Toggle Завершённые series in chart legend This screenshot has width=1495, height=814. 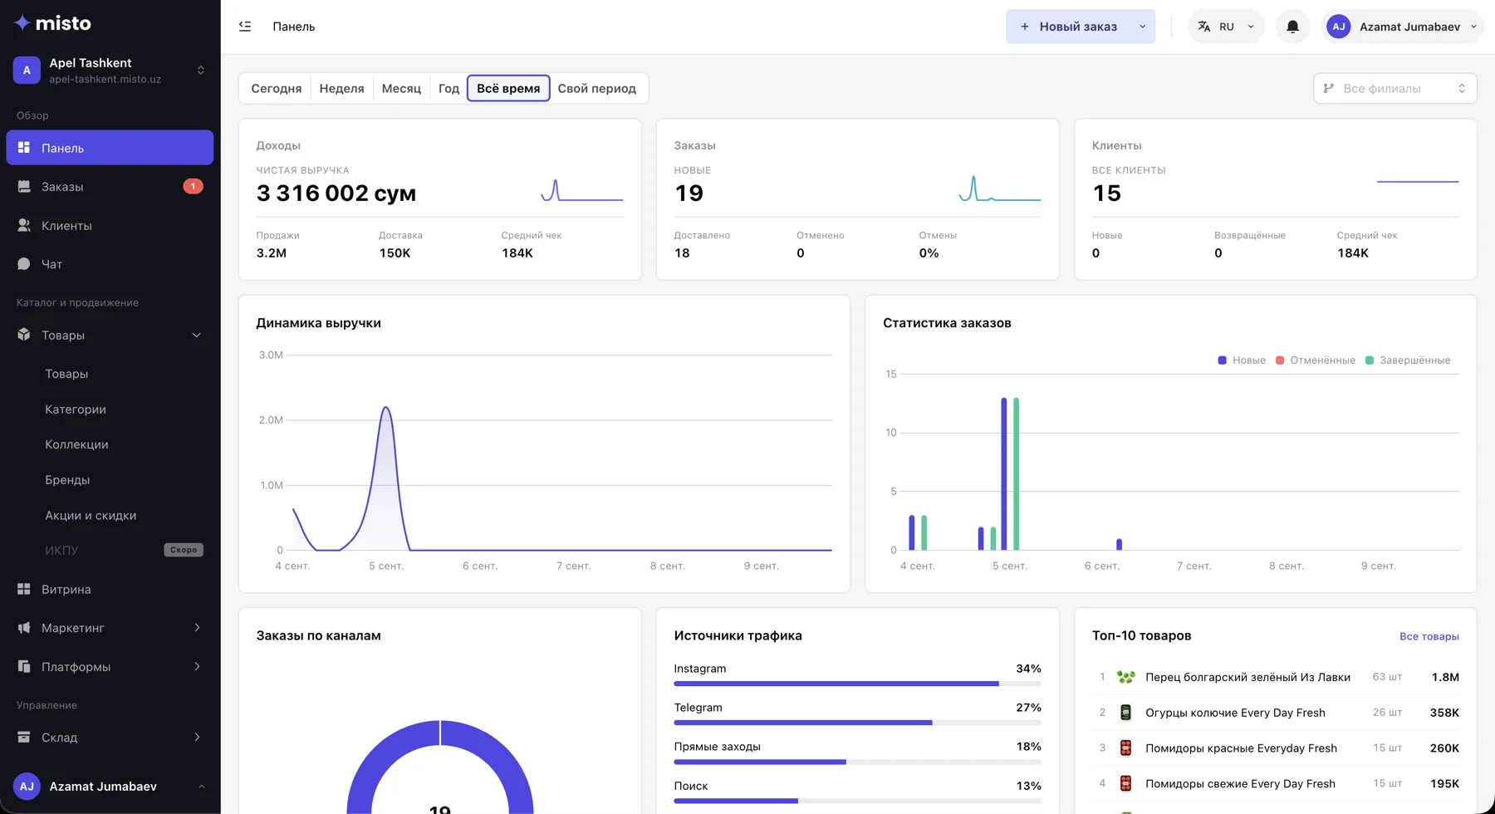pos(1408,360)
